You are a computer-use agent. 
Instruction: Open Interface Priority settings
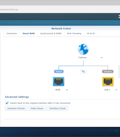coord(16,108)
